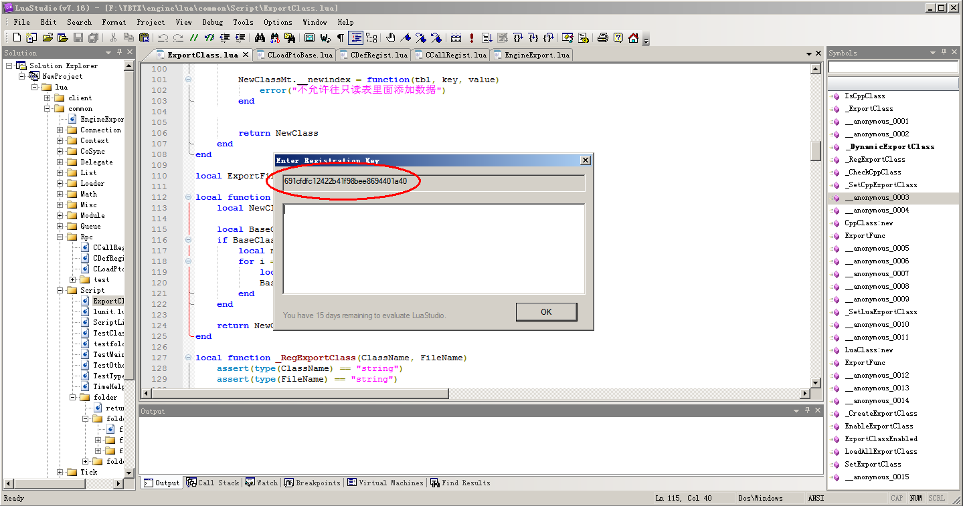Click the New File toolbar icon
The height and width of the screenshot is (506, 963).
17,38
